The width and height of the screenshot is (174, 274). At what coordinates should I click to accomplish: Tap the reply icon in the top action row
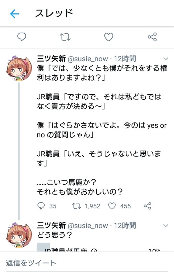[x=22, y=37]
